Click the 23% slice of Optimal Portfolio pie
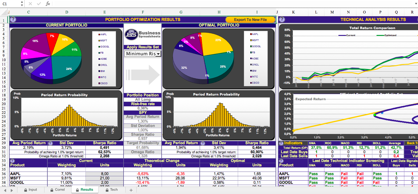This screenshot has width=418, height=194. tap(217, 43)
